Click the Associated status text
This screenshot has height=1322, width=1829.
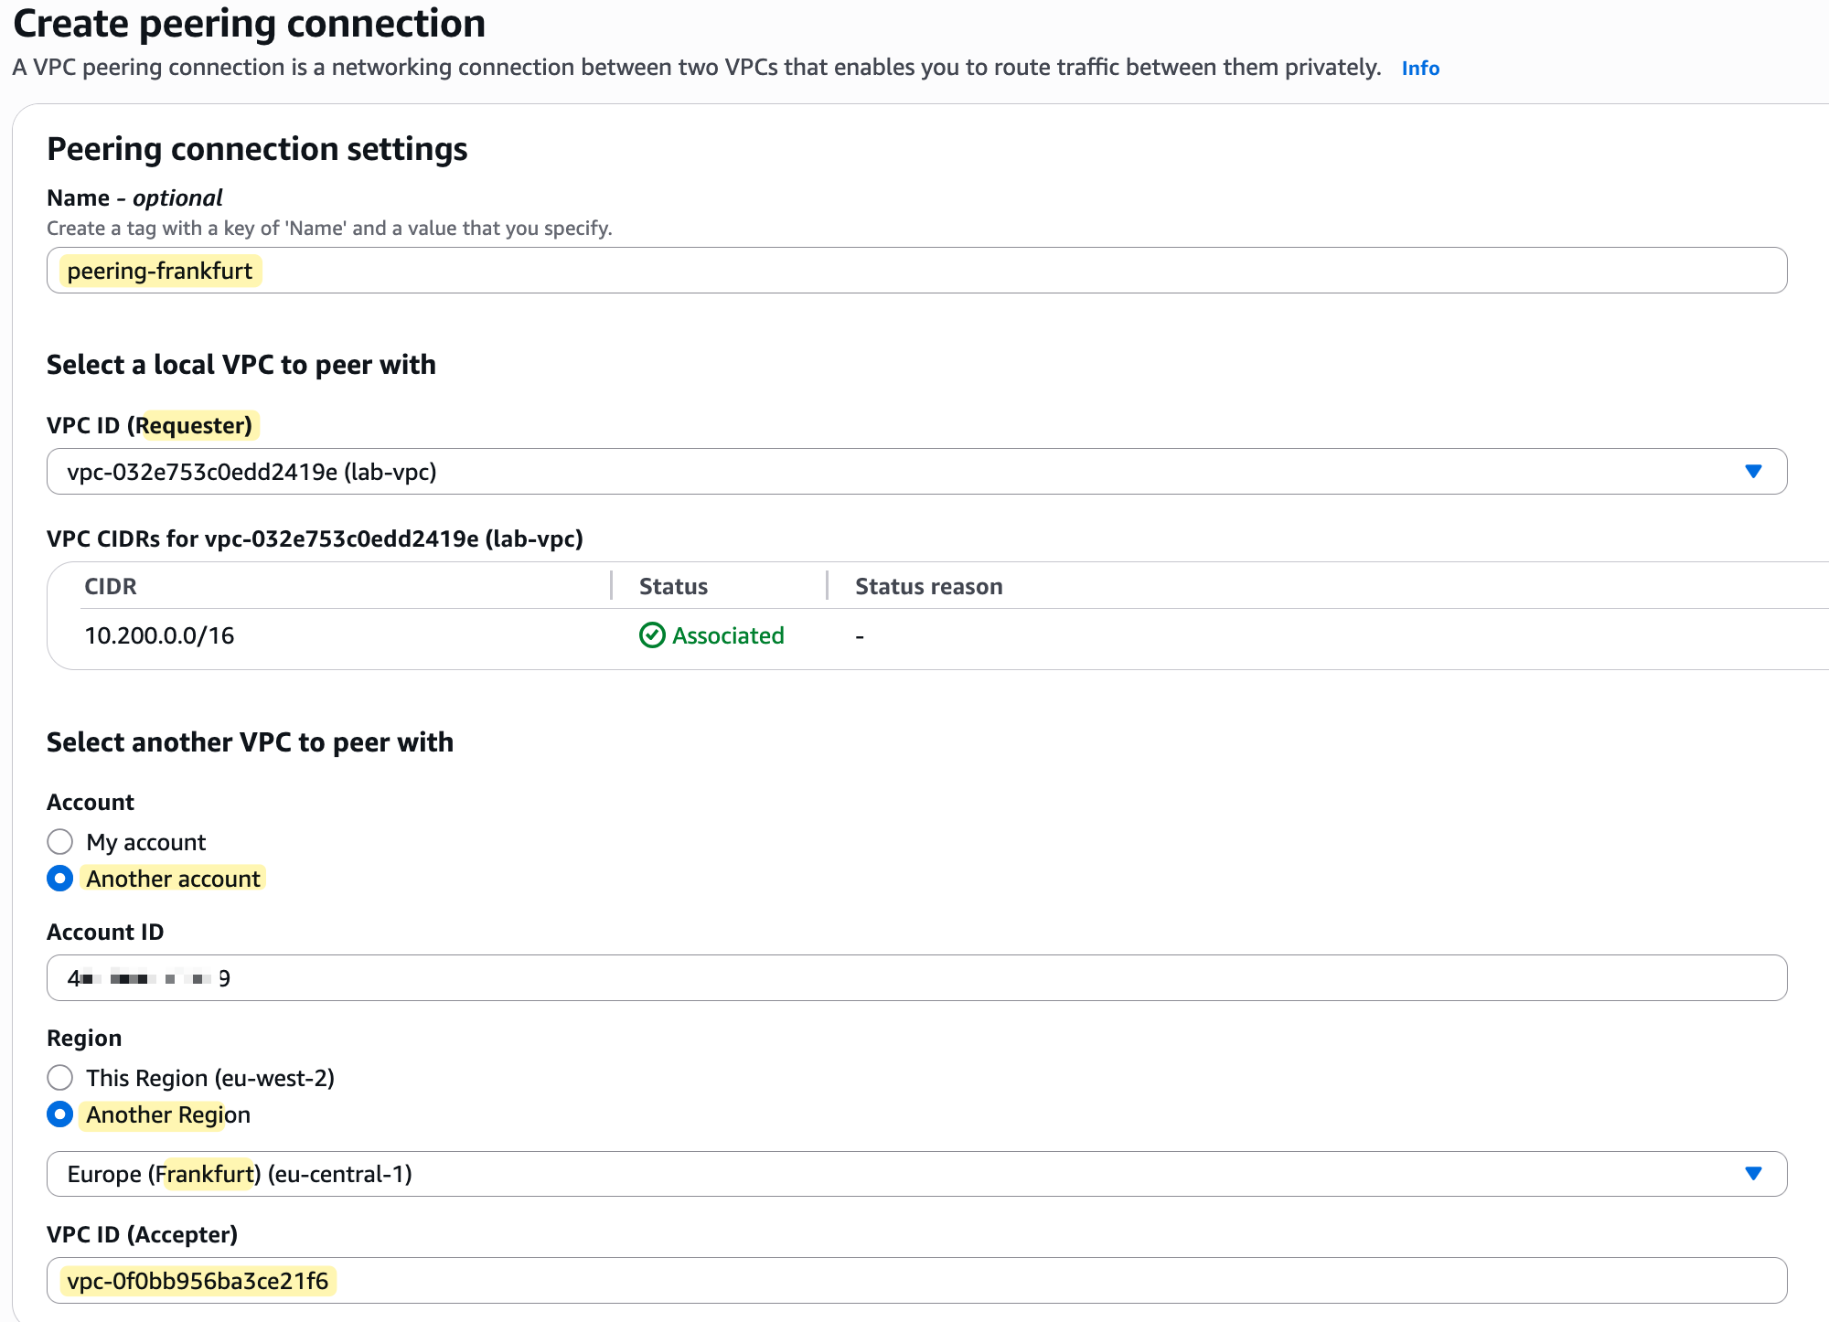pyautogui.click(x=728, y=636)
